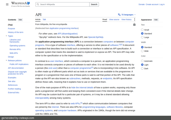Go to Dispute over copyright protection section

pyautogui.click(x=17, y=73)
